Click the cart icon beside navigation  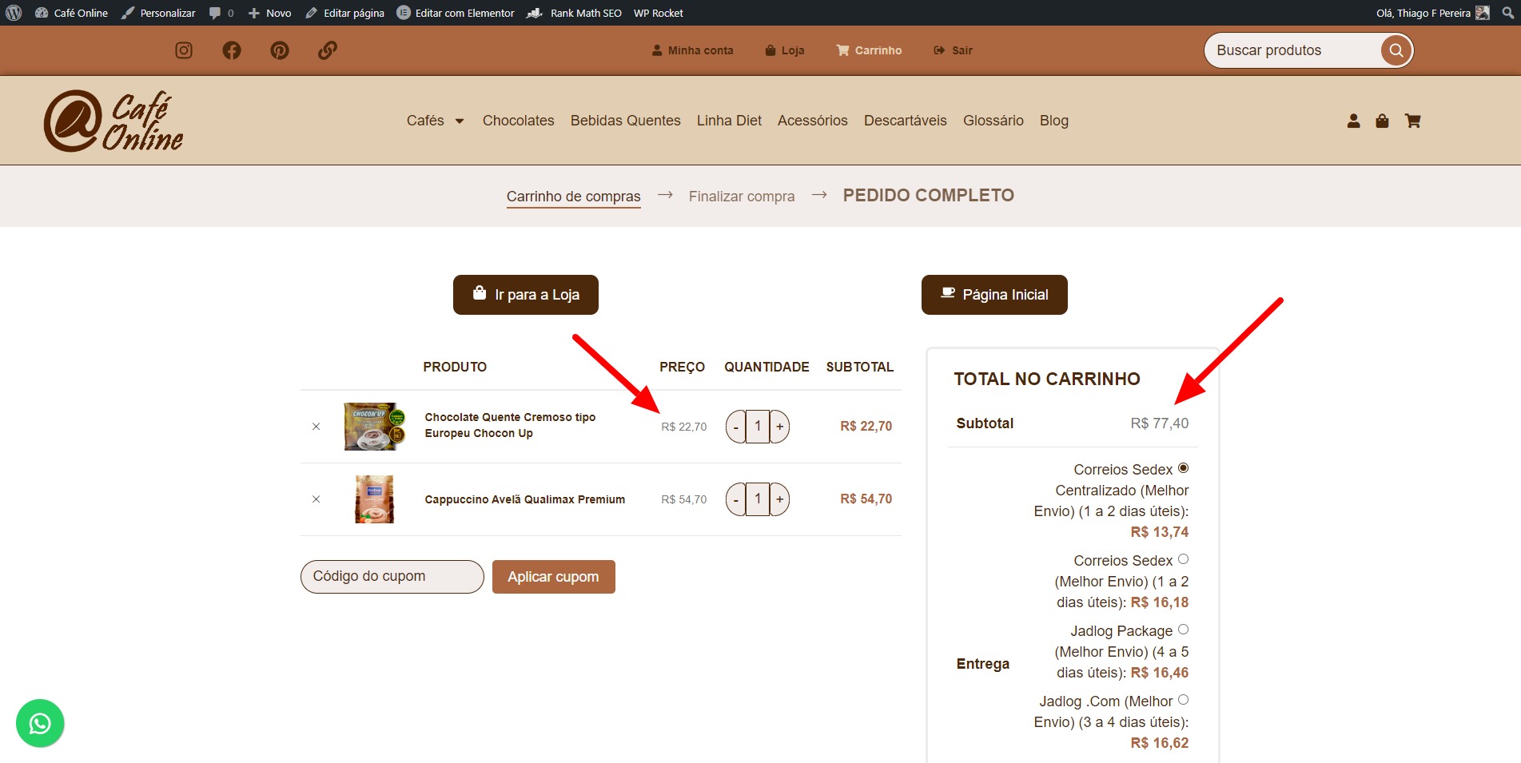coord(1413,121)
